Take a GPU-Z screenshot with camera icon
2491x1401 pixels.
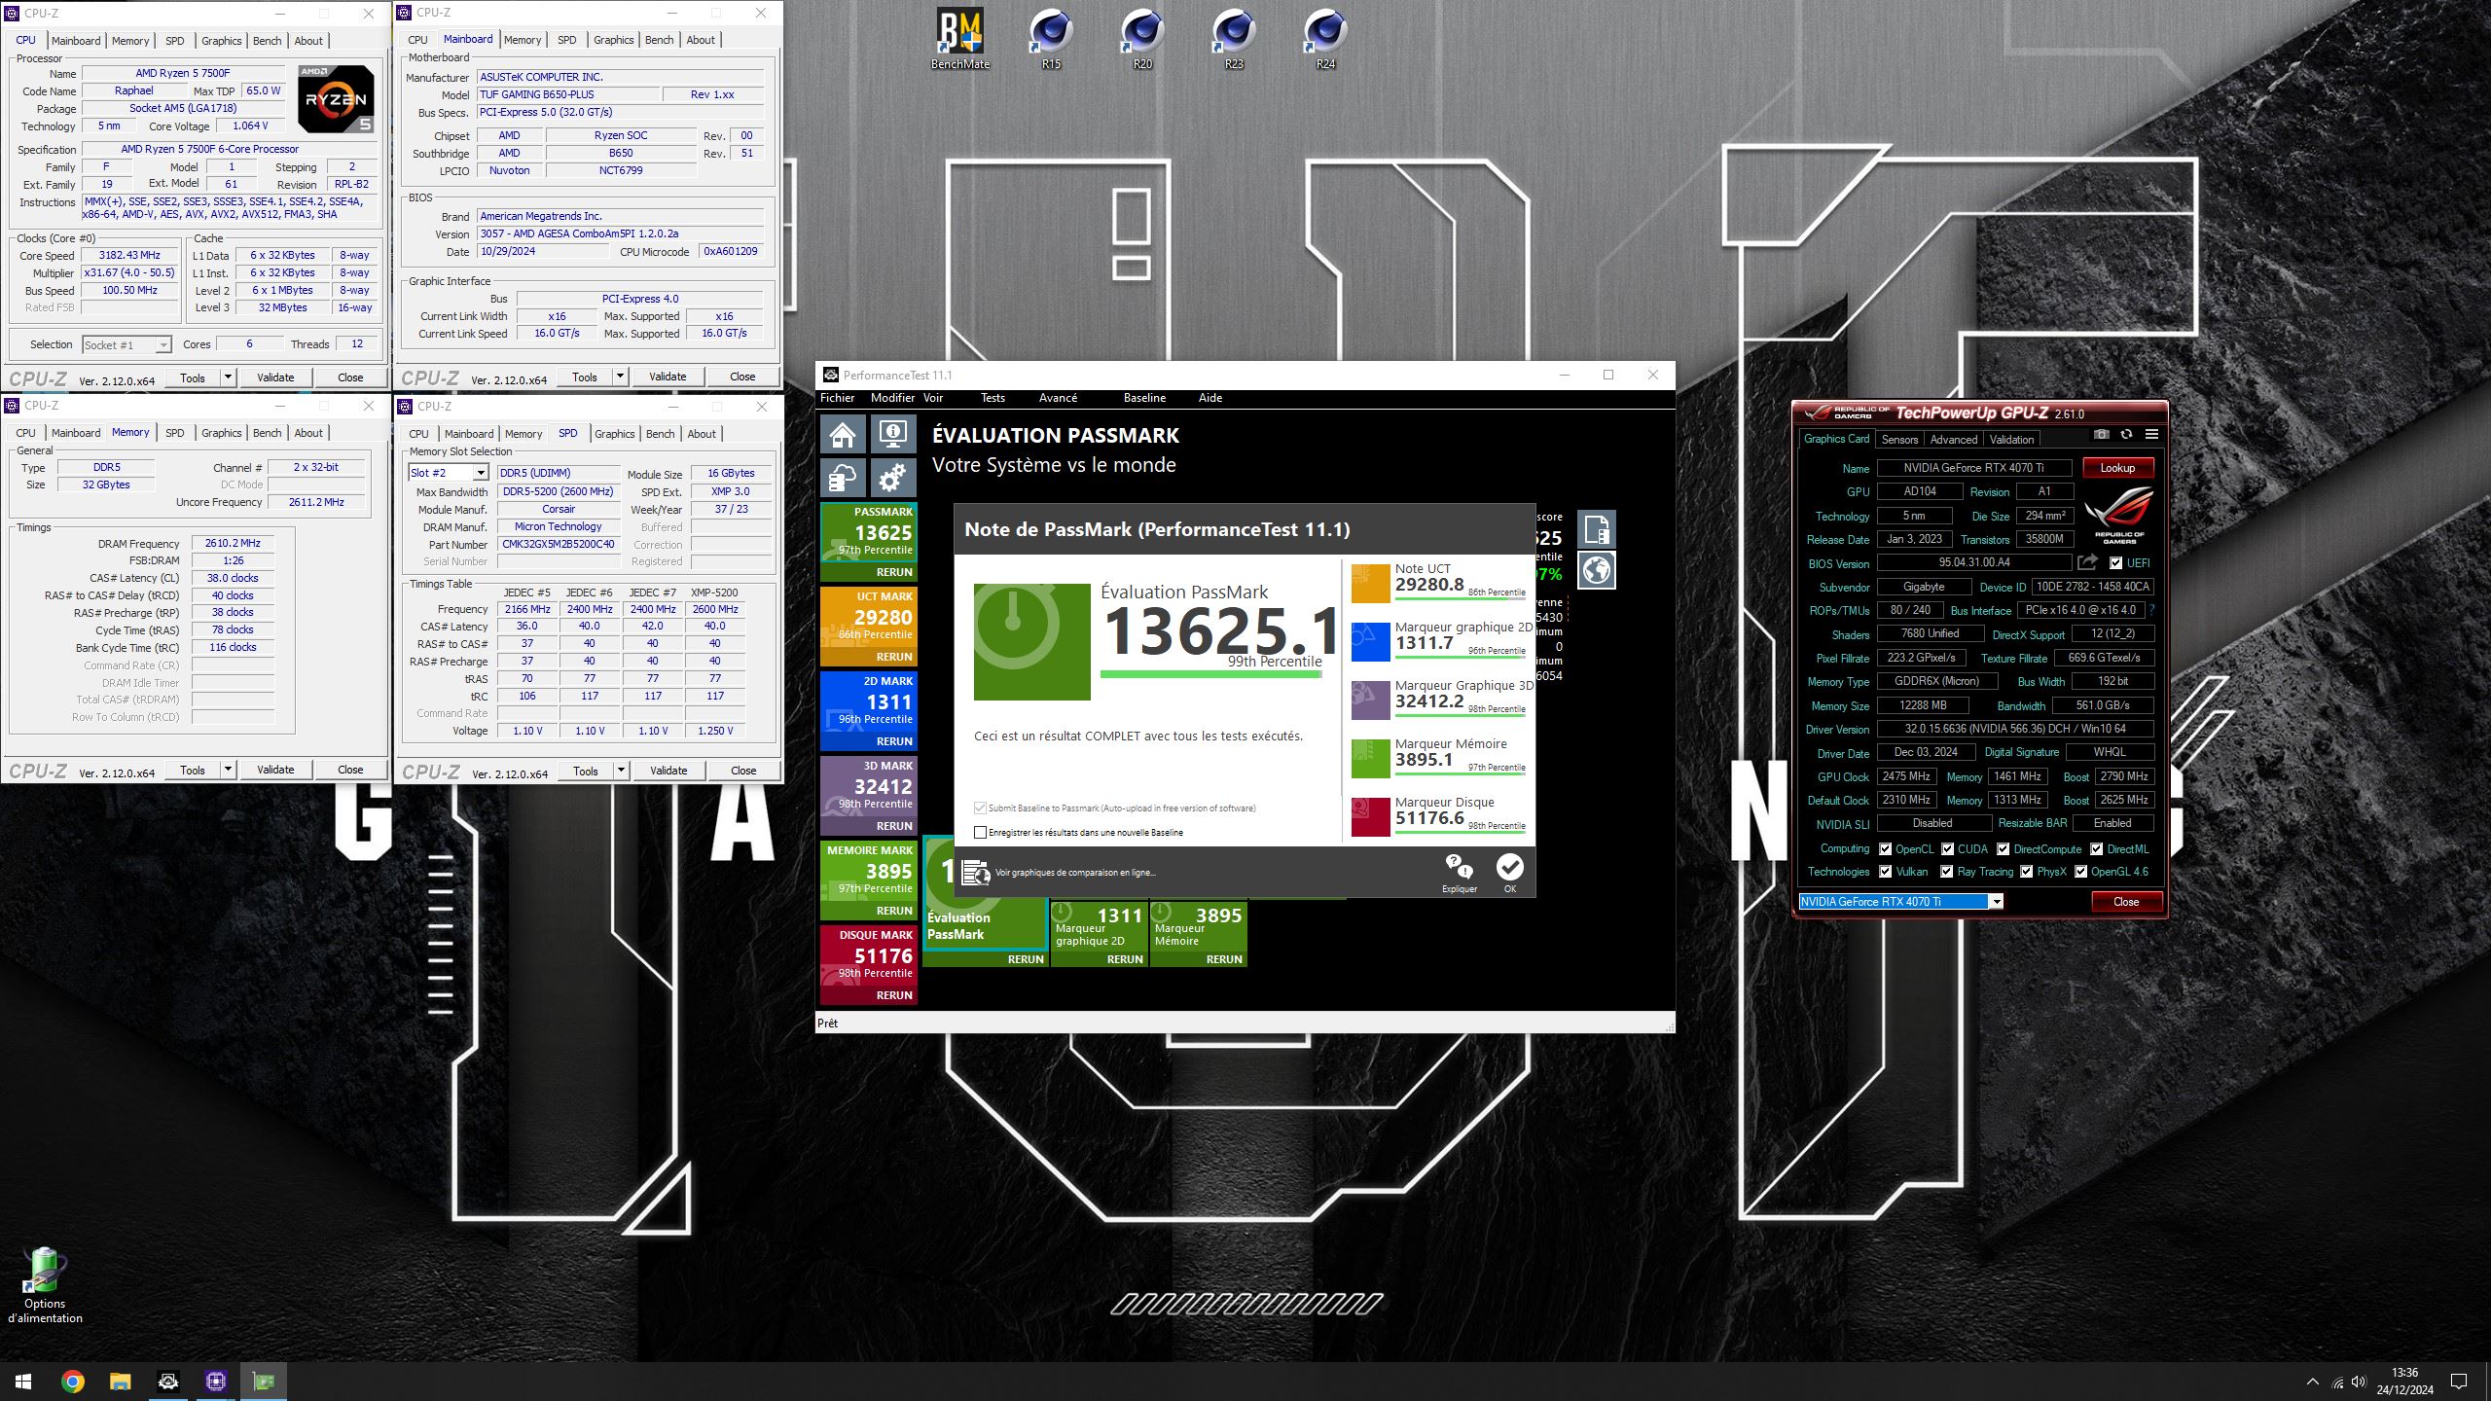2101,435
